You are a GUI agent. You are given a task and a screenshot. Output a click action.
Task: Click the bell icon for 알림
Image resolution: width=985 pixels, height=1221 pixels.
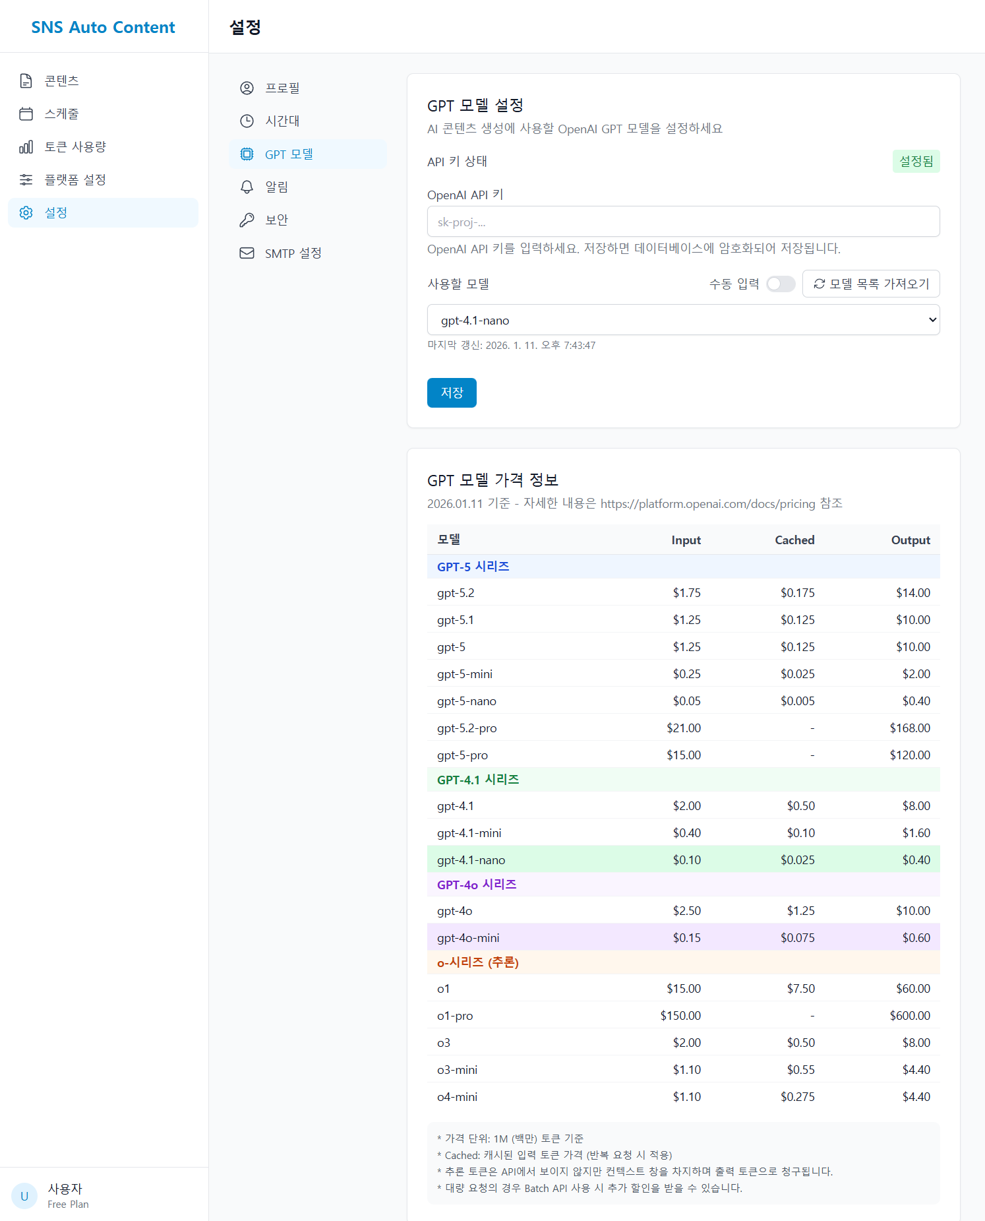(x=247, y=187)
